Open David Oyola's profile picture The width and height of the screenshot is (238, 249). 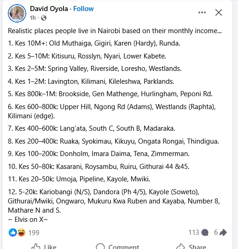pos(17,13)
